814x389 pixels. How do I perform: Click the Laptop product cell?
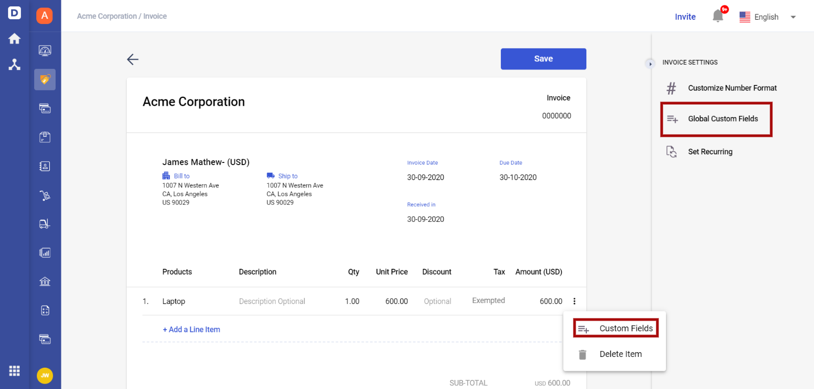click(x=174, y=301)
